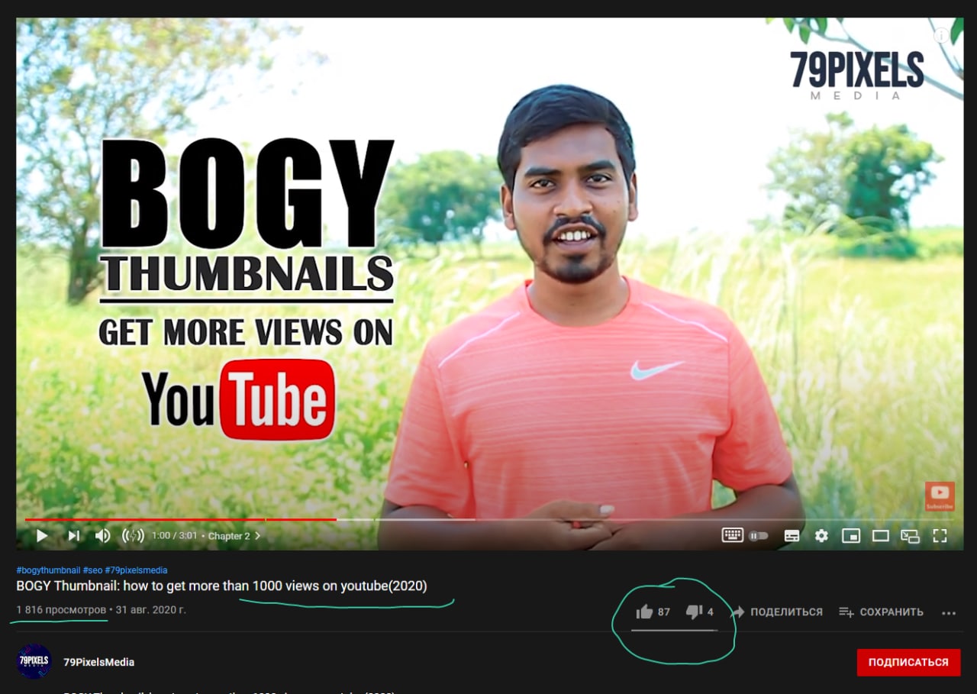Click the sound wave icon beside volume
Image resolution: width=977 pixels, height=694 pixels.
pyautogui.click(x=133, y=536)
